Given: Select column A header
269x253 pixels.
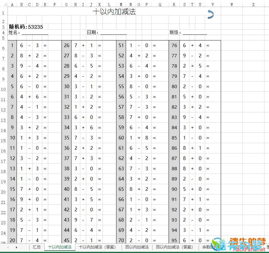Looking at the screenshot, I should point(12,5).
